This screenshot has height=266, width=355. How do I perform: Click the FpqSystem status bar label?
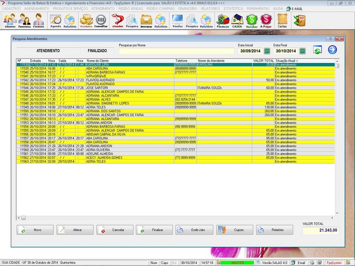tap(334, 262)
